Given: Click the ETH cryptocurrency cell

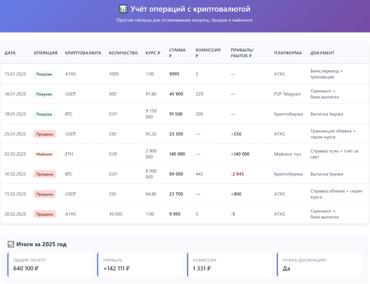Looking at the screenshot, I should (69, 154).
